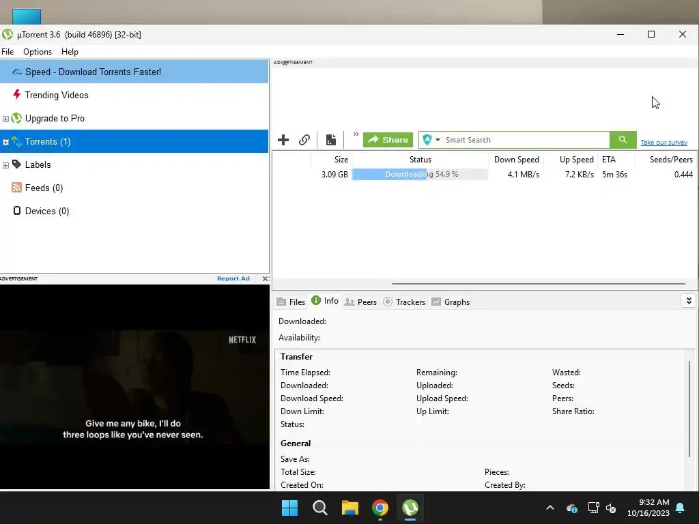
Task: Expand the Labels tree node
Action: tap(5, 165)
